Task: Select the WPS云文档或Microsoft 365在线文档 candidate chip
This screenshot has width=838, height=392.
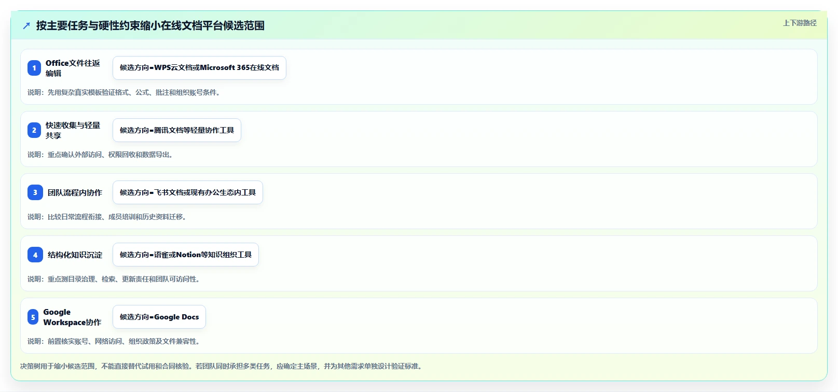Action: [x=199, y=68]
